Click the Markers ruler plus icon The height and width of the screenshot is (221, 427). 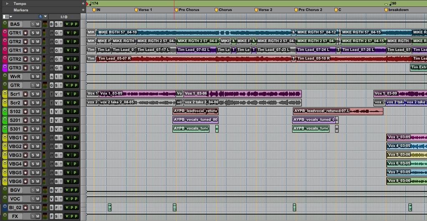tap(83, 10)
